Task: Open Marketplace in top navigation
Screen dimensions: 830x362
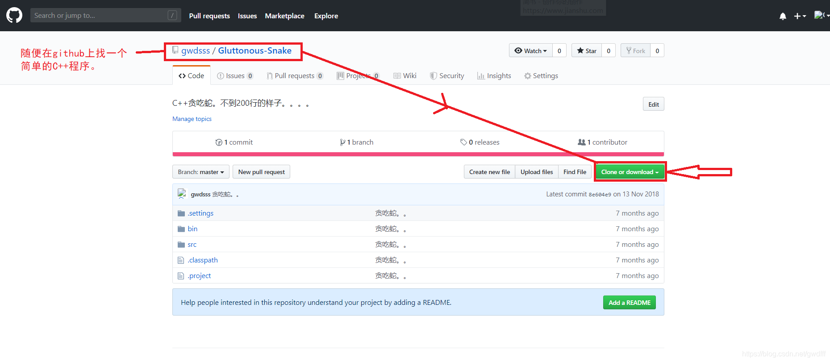Action: [x=284, y=16]
